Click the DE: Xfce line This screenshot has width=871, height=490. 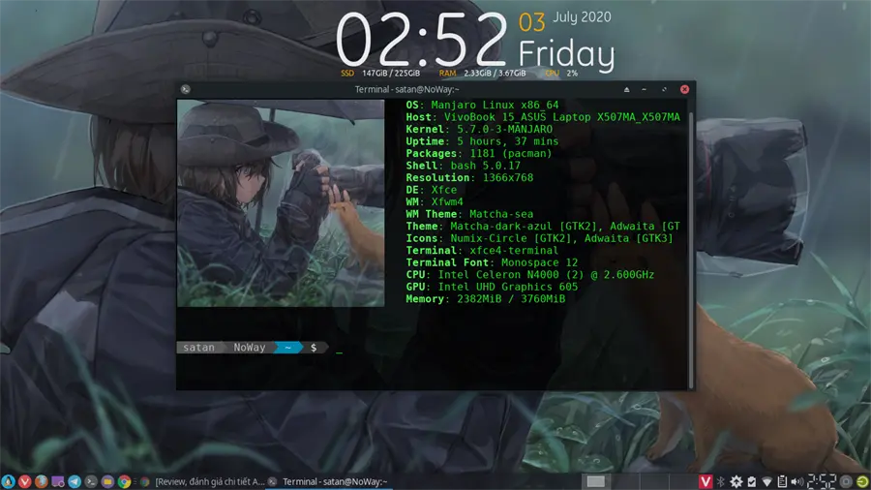(x=431, y=190)
